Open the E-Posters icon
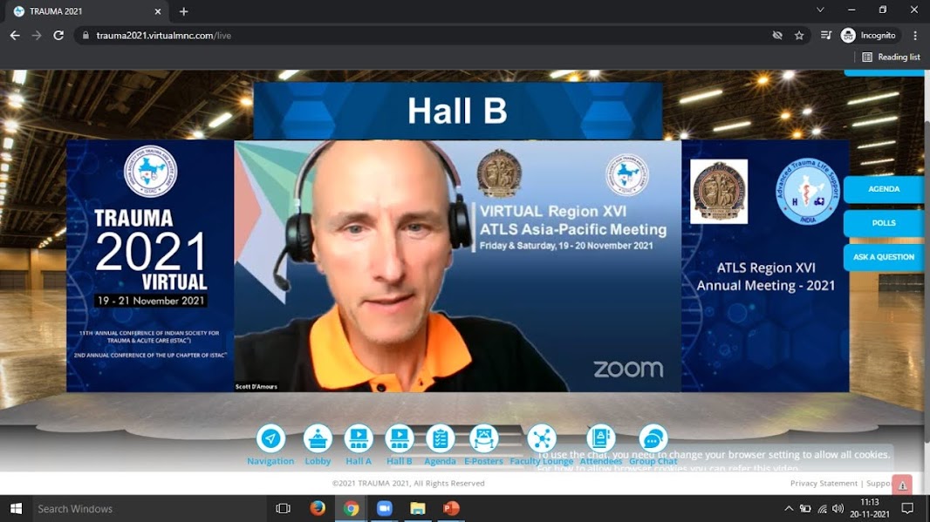Screen dimensions: 930x522 (x=483, y=438)
